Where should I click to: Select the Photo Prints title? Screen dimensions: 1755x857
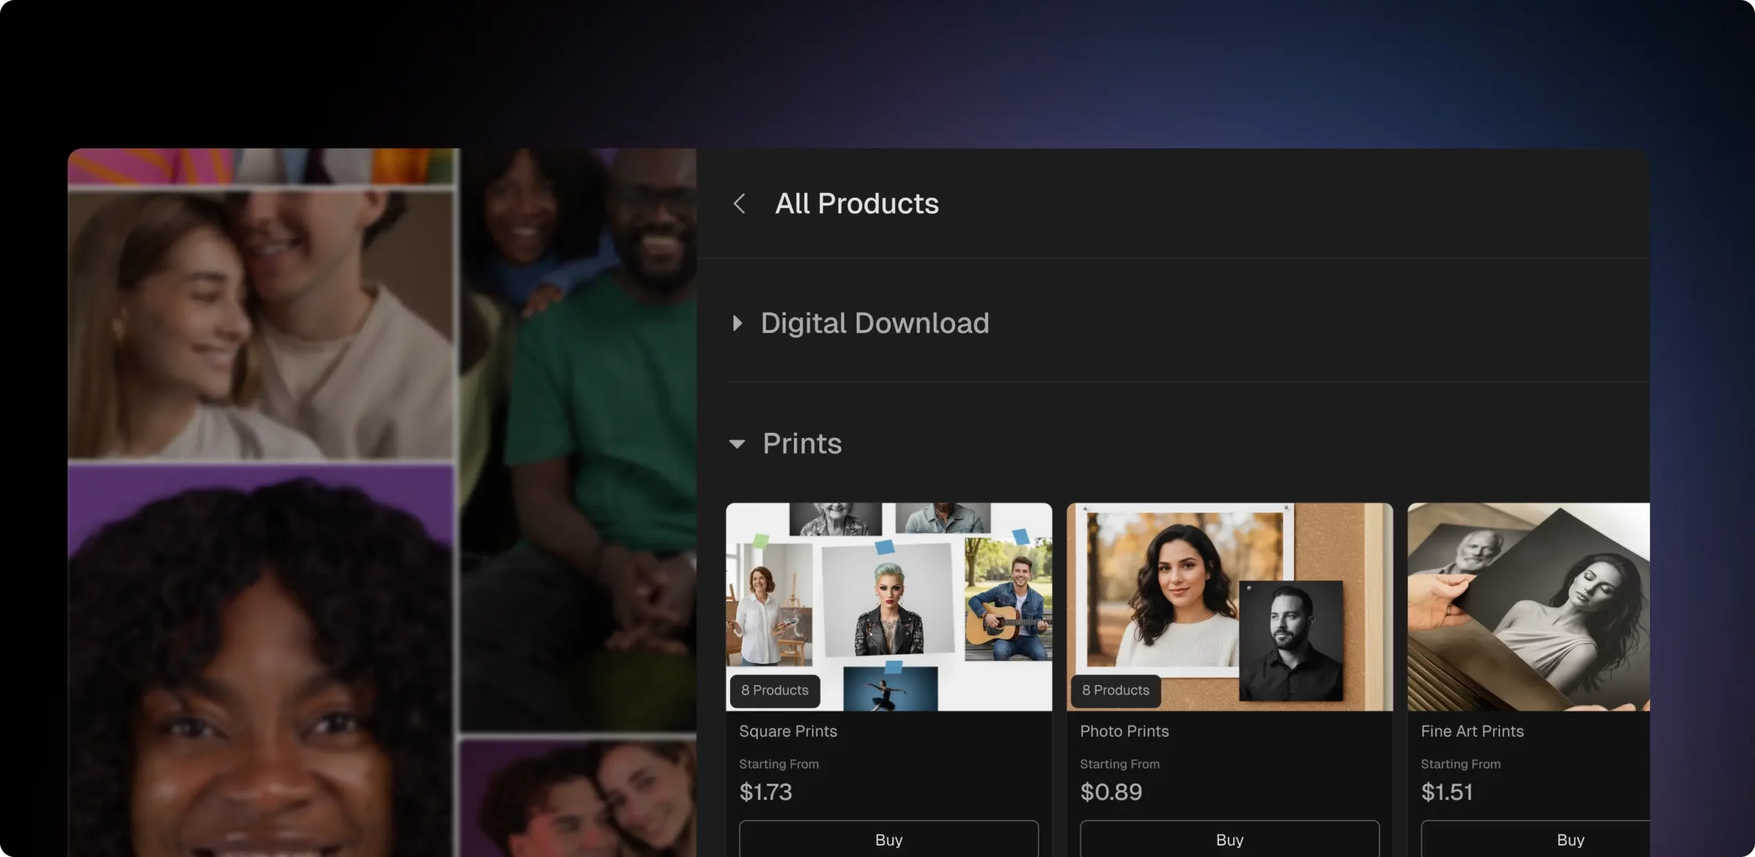[1124, 731]
